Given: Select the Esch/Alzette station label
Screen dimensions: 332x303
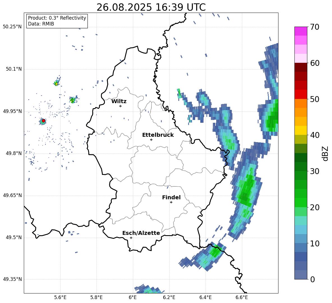Looking at the screenshot, I should 141,233.
